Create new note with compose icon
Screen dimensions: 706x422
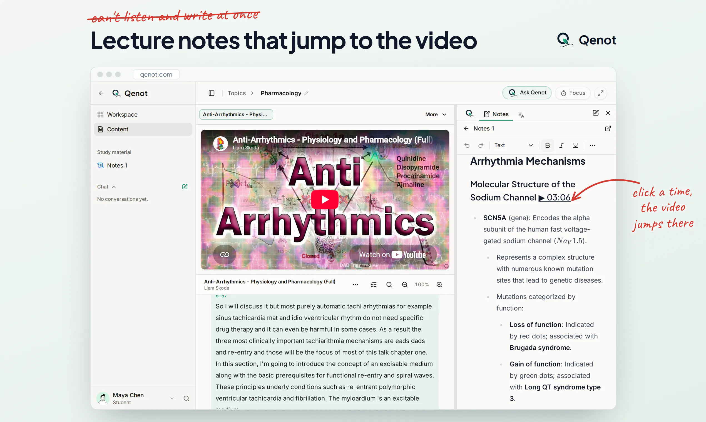click(596, 113)
